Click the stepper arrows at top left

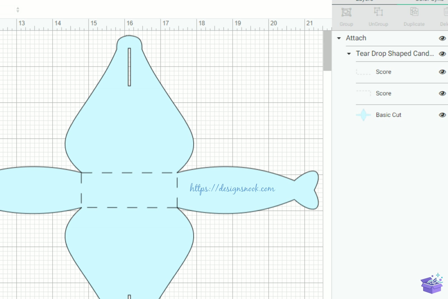18,10
